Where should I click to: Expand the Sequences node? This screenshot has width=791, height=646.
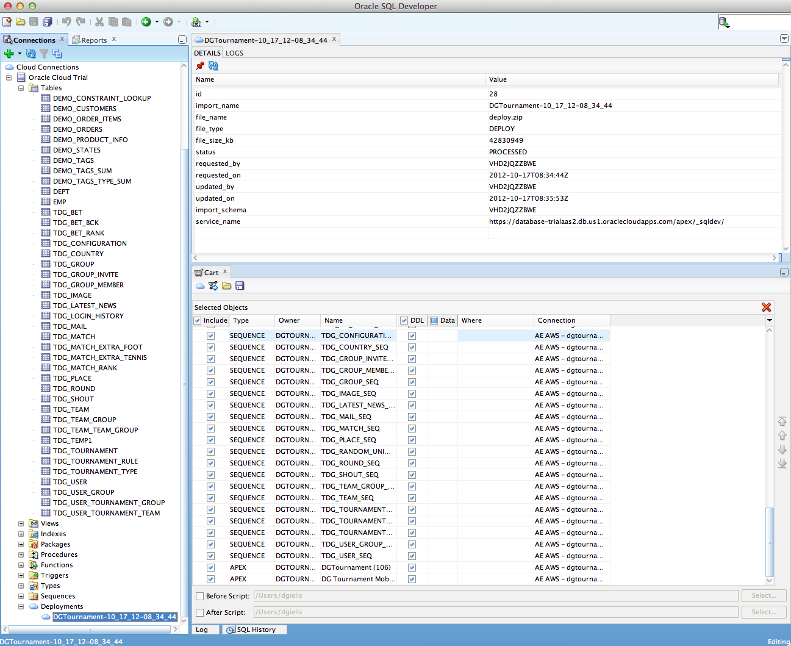click(x=22, y=596)
